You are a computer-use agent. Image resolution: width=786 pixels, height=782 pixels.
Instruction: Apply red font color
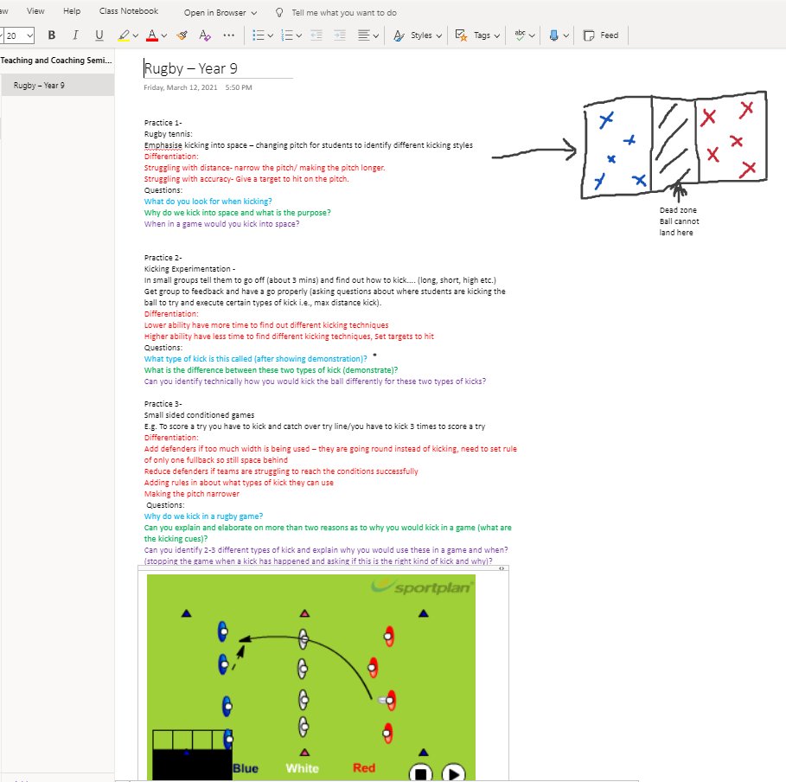point(152,35)
